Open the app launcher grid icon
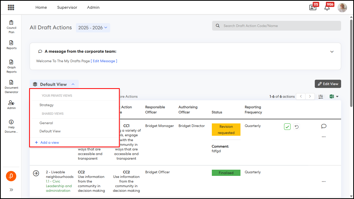 tap(11, 7)
